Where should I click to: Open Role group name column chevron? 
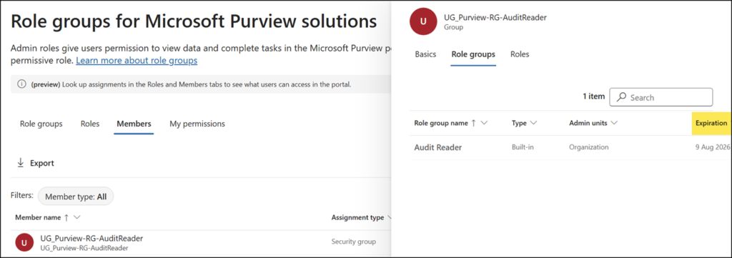point(484,123)
